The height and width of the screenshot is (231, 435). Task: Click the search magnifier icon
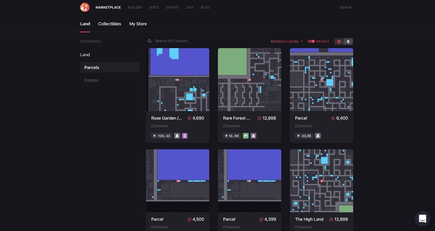150,41
